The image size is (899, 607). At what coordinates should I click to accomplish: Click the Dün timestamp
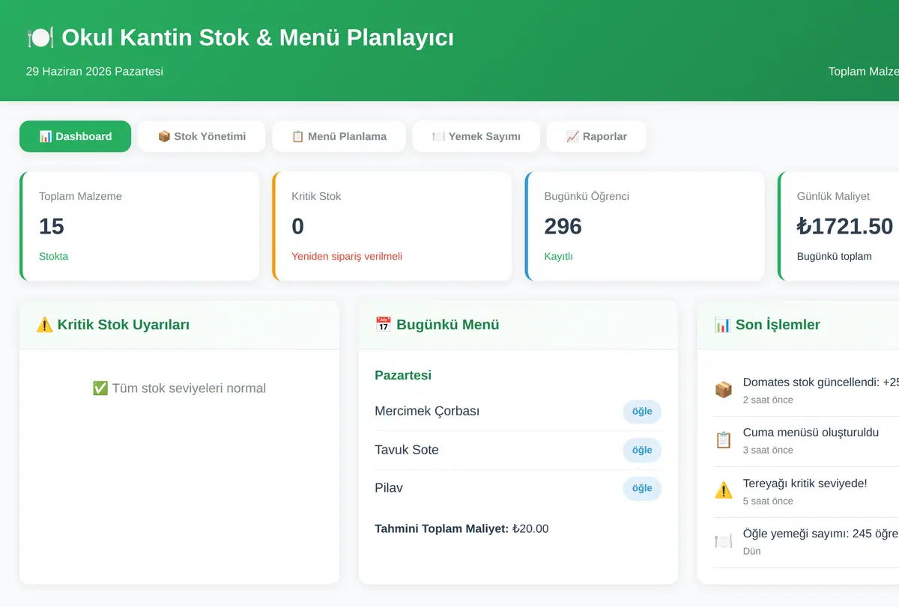tap(751, 551)
